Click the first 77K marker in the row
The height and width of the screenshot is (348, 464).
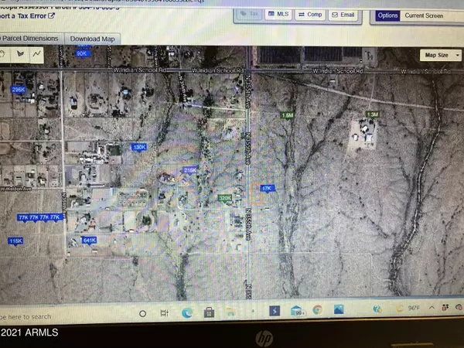click(23, 217)
